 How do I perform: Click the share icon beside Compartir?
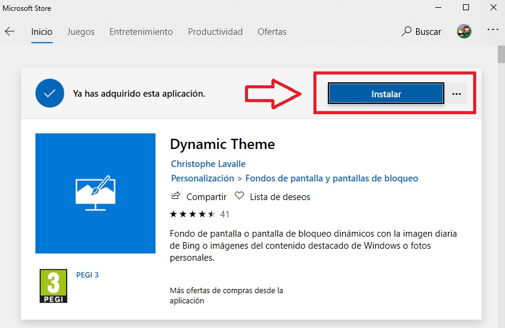(x=175, y=196)
